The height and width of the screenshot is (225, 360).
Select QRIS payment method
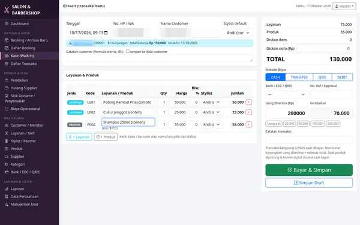(322, 77)
